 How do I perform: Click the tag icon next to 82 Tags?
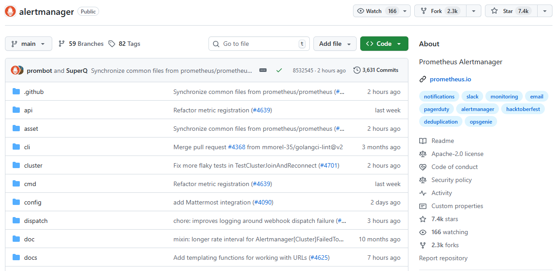point(111,44)
